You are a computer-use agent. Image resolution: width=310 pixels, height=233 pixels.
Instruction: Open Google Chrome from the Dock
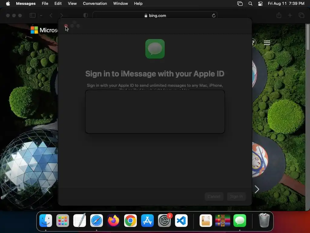(130, 221)
